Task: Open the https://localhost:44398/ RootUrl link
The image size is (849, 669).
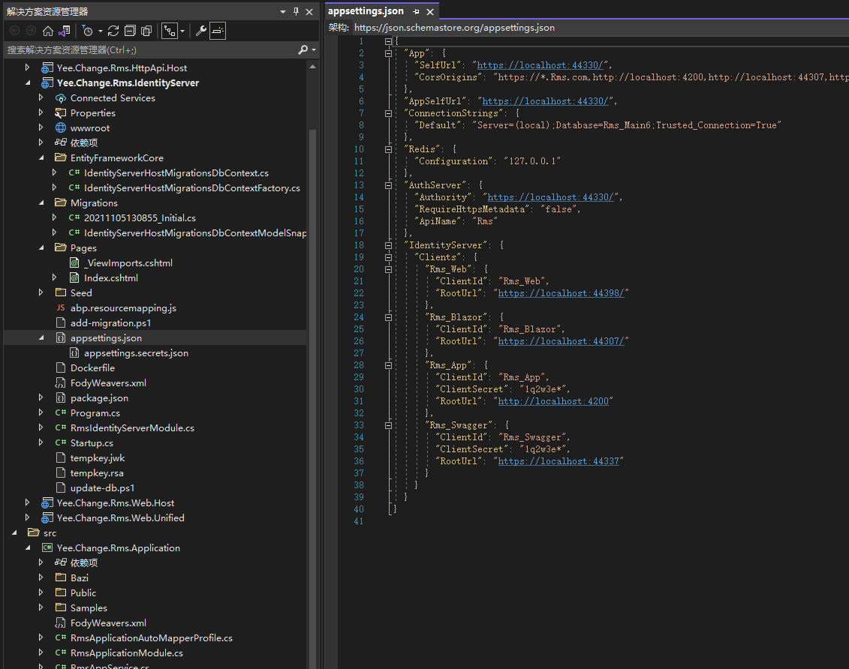Action: click(x=562, y=293)
